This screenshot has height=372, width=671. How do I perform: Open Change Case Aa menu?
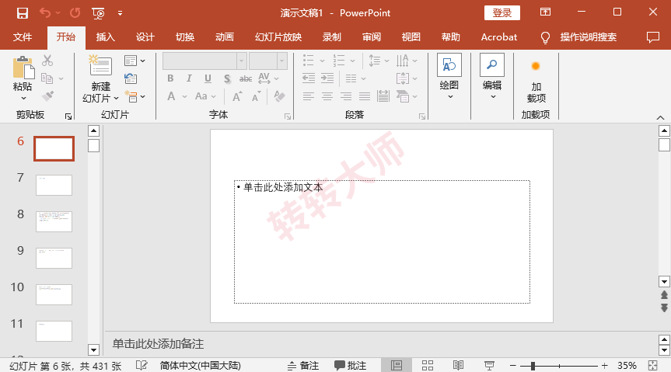[205, 96]
